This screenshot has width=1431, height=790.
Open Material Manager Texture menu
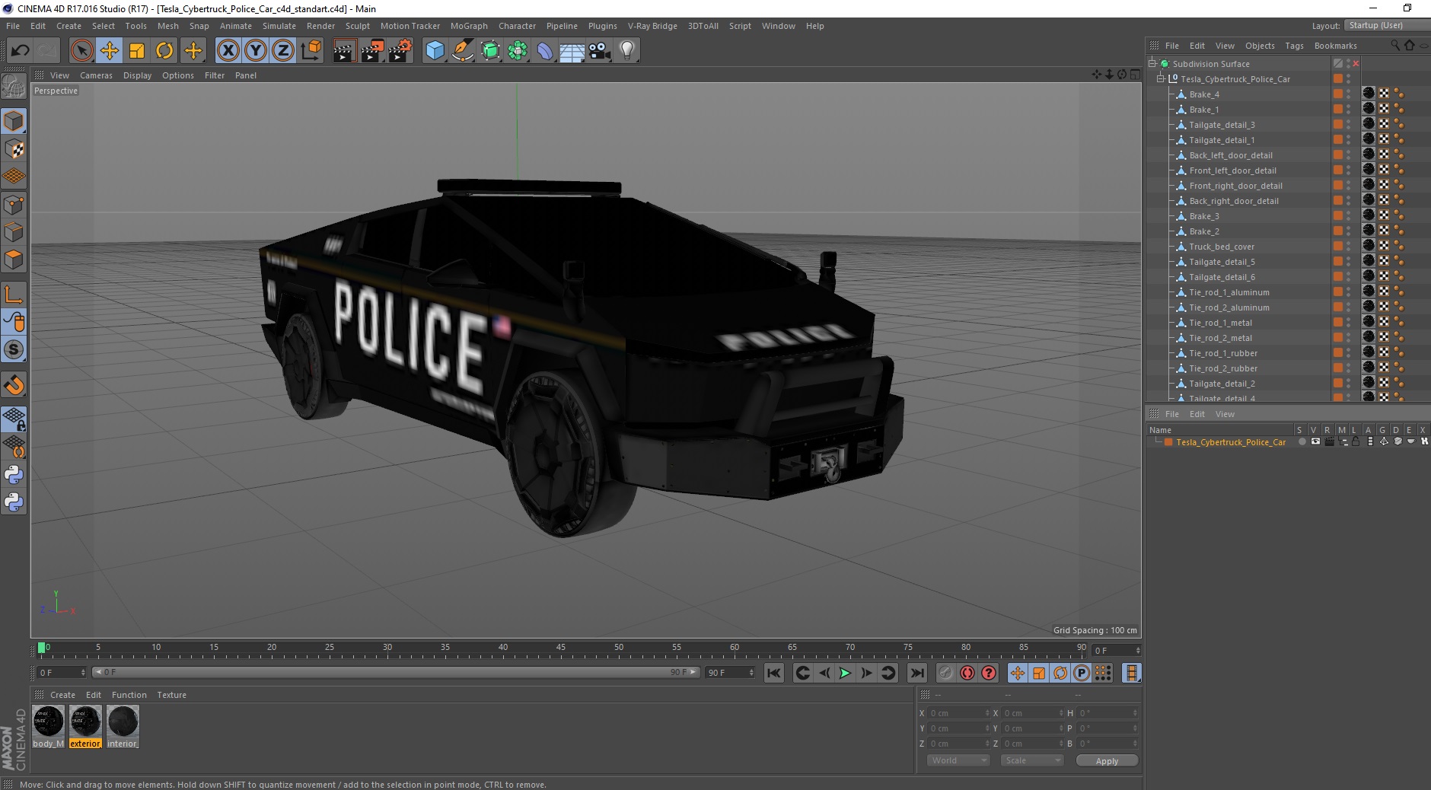pos(171,695)
